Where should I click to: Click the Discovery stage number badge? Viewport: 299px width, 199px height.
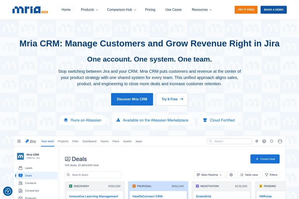[71, 186]
